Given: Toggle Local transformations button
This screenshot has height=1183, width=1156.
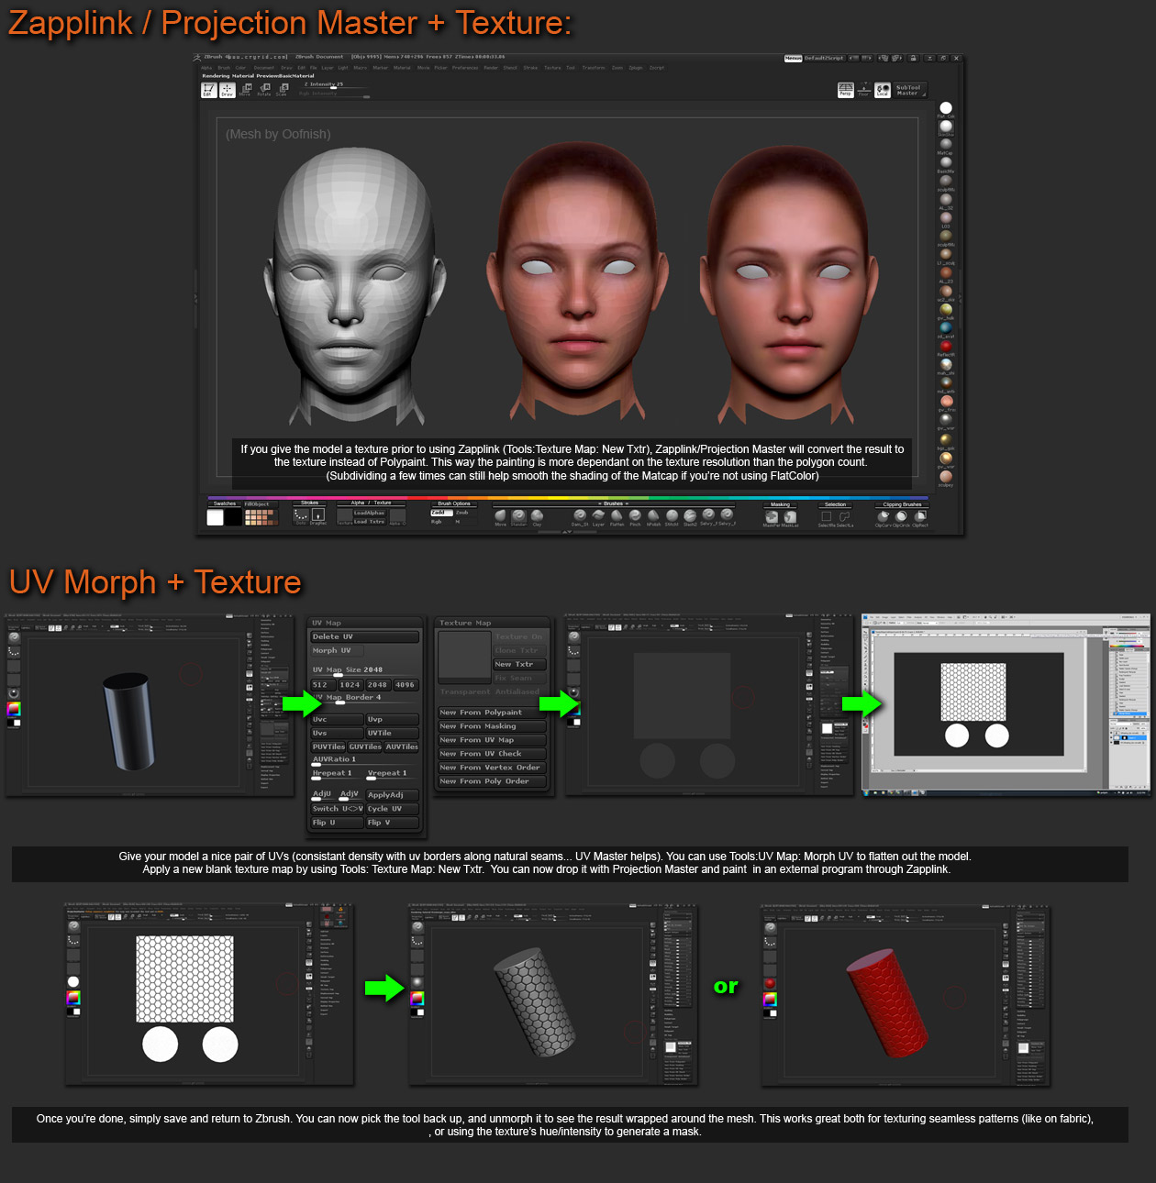Looking at the screenshot, I should coord(882,89).
